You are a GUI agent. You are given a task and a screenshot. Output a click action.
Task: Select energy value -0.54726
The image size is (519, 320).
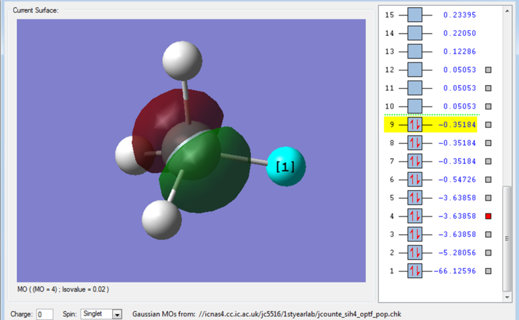(458, 179)
